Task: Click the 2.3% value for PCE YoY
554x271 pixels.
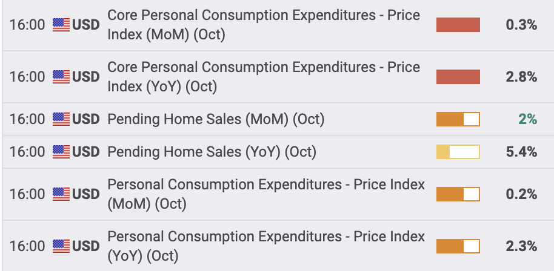Action: 521,246
